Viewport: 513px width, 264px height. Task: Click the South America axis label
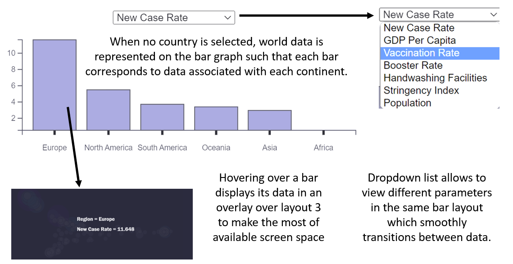pyautogui.click(x=162, y=147)
